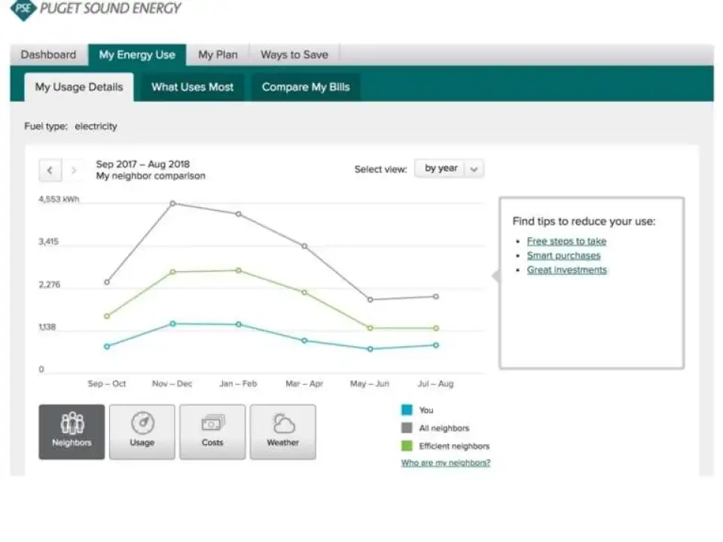Click the All neighbors Nov – Dec data point
The height and width of the screenshot is (542, 723).
172,203
